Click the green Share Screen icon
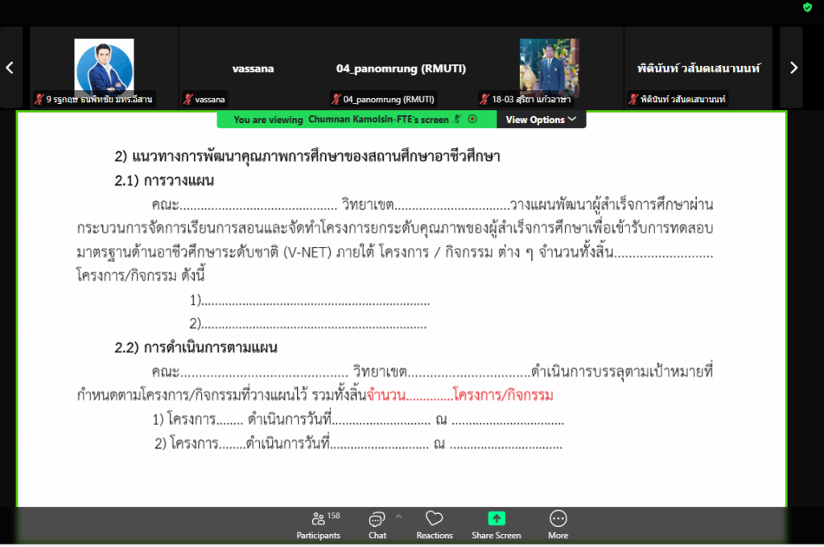Viewport: 824px width, 547px height. pos(496,519)
